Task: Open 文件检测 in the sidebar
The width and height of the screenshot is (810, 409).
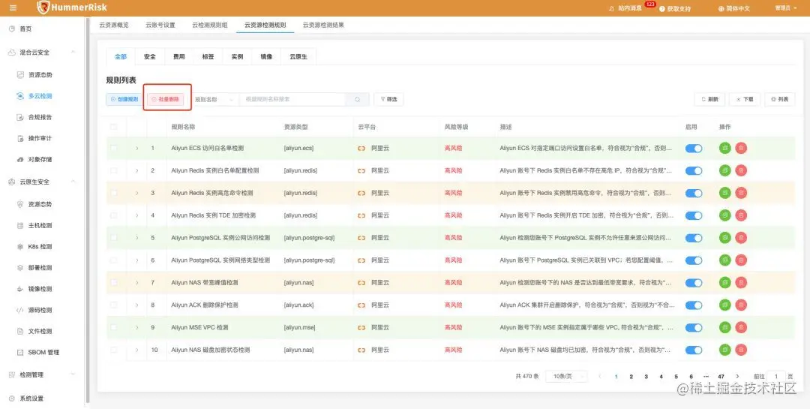Action: click(x=35, y=331)
